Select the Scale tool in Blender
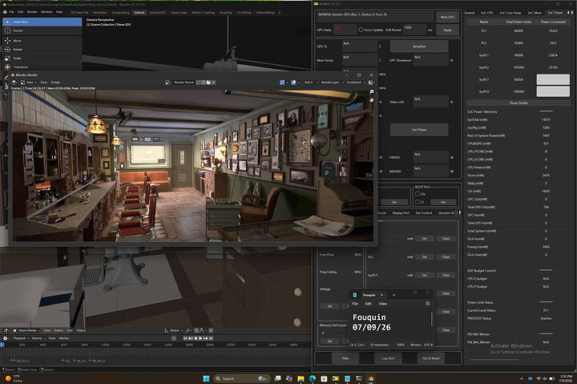Screen dimensions: 577x384 [x=42, y=59]
